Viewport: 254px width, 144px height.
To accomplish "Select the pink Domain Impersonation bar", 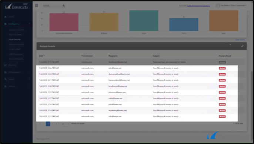I will [64, 22].
